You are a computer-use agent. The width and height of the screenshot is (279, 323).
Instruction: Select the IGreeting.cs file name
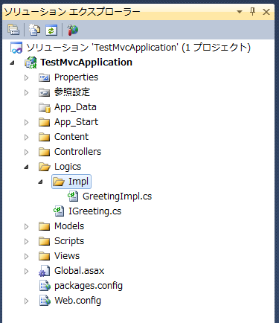[x=94, y=211]
